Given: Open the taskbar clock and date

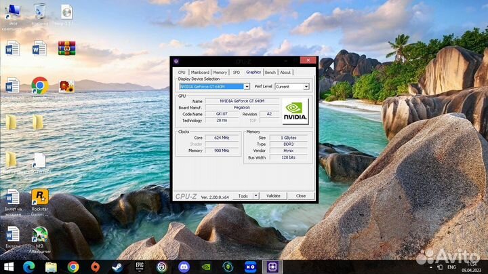Looking at the screenshot, I should (x=471, y=267).
